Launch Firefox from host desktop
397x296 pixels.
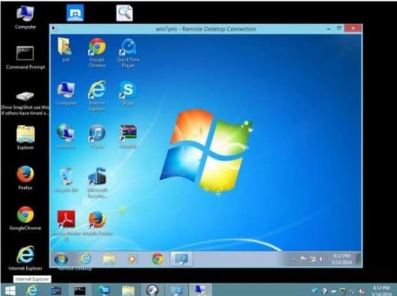(x=26, y=178)
